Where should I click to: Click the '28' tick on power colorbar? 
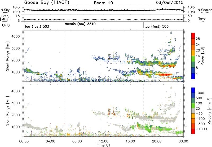pos(198,39)
